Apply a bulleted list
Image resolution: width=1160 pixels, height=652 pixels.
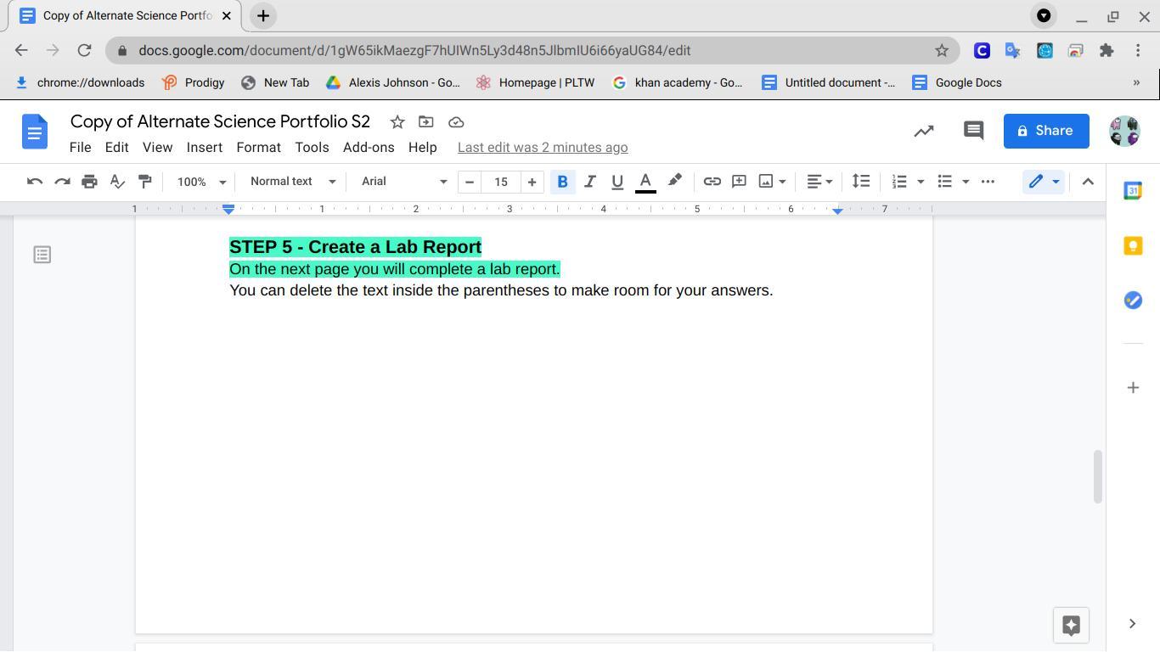pyautogui.click(x=944, y=181)
